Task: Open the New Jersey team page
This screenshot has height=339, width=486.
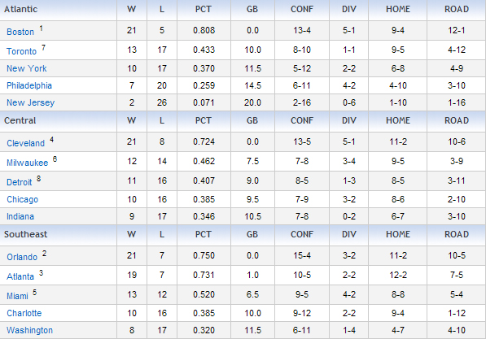Action: pos(31,102)
